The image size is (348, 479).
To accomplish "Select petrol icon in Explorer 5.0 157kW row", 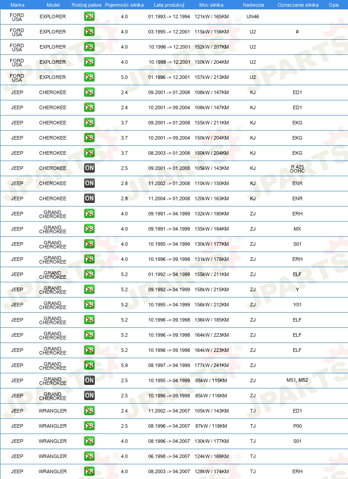I will [89, 77].
